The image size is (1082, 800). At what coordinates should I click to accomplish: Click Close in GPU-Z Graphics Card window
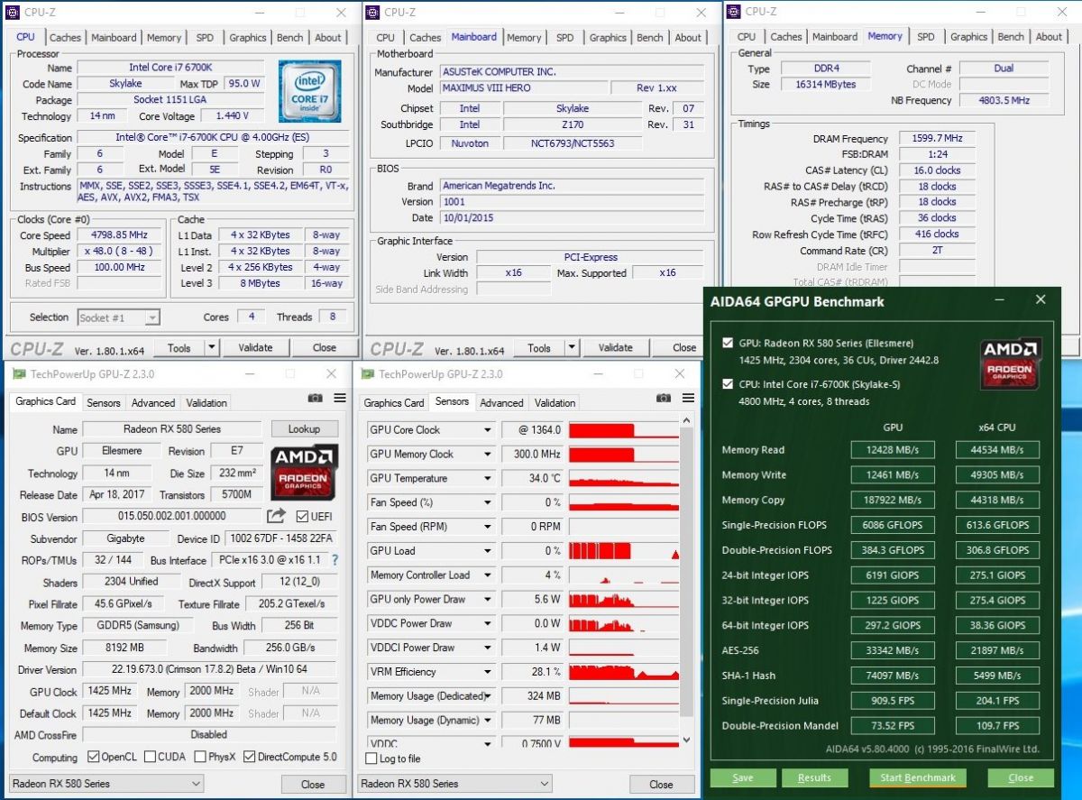click(313, 785)
